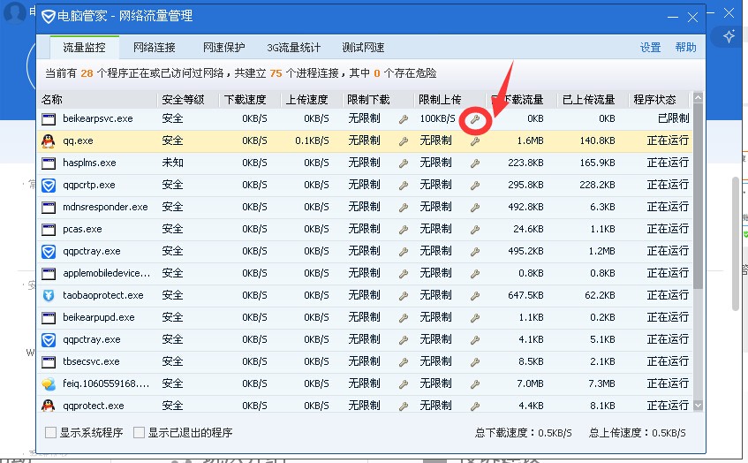Sort by 安全等级 column header
748x463 pixels.
[x=188, y=99]
